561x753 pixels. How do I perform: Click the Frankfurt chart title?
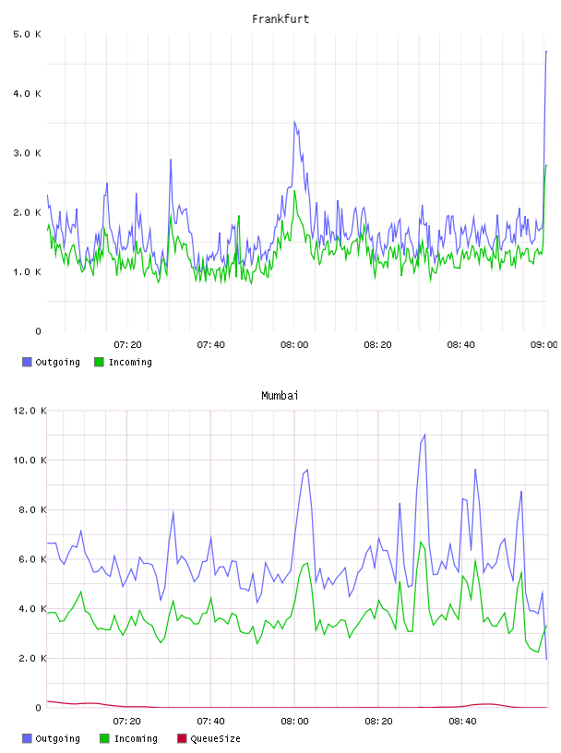[x=280, y=19]
